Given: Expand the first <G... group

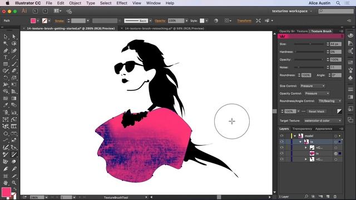Looking at the screenshot, I should [x=305, y=148].
